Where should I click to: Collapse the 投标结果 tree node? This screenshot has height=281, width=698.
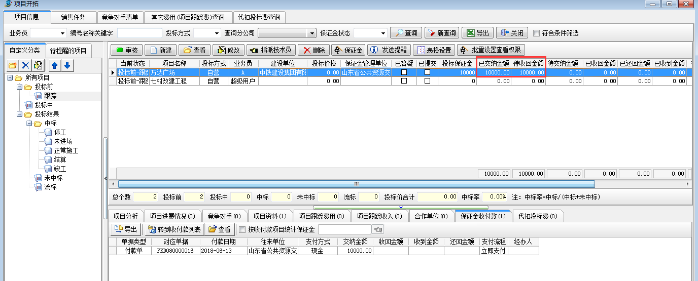coord(20,114)
